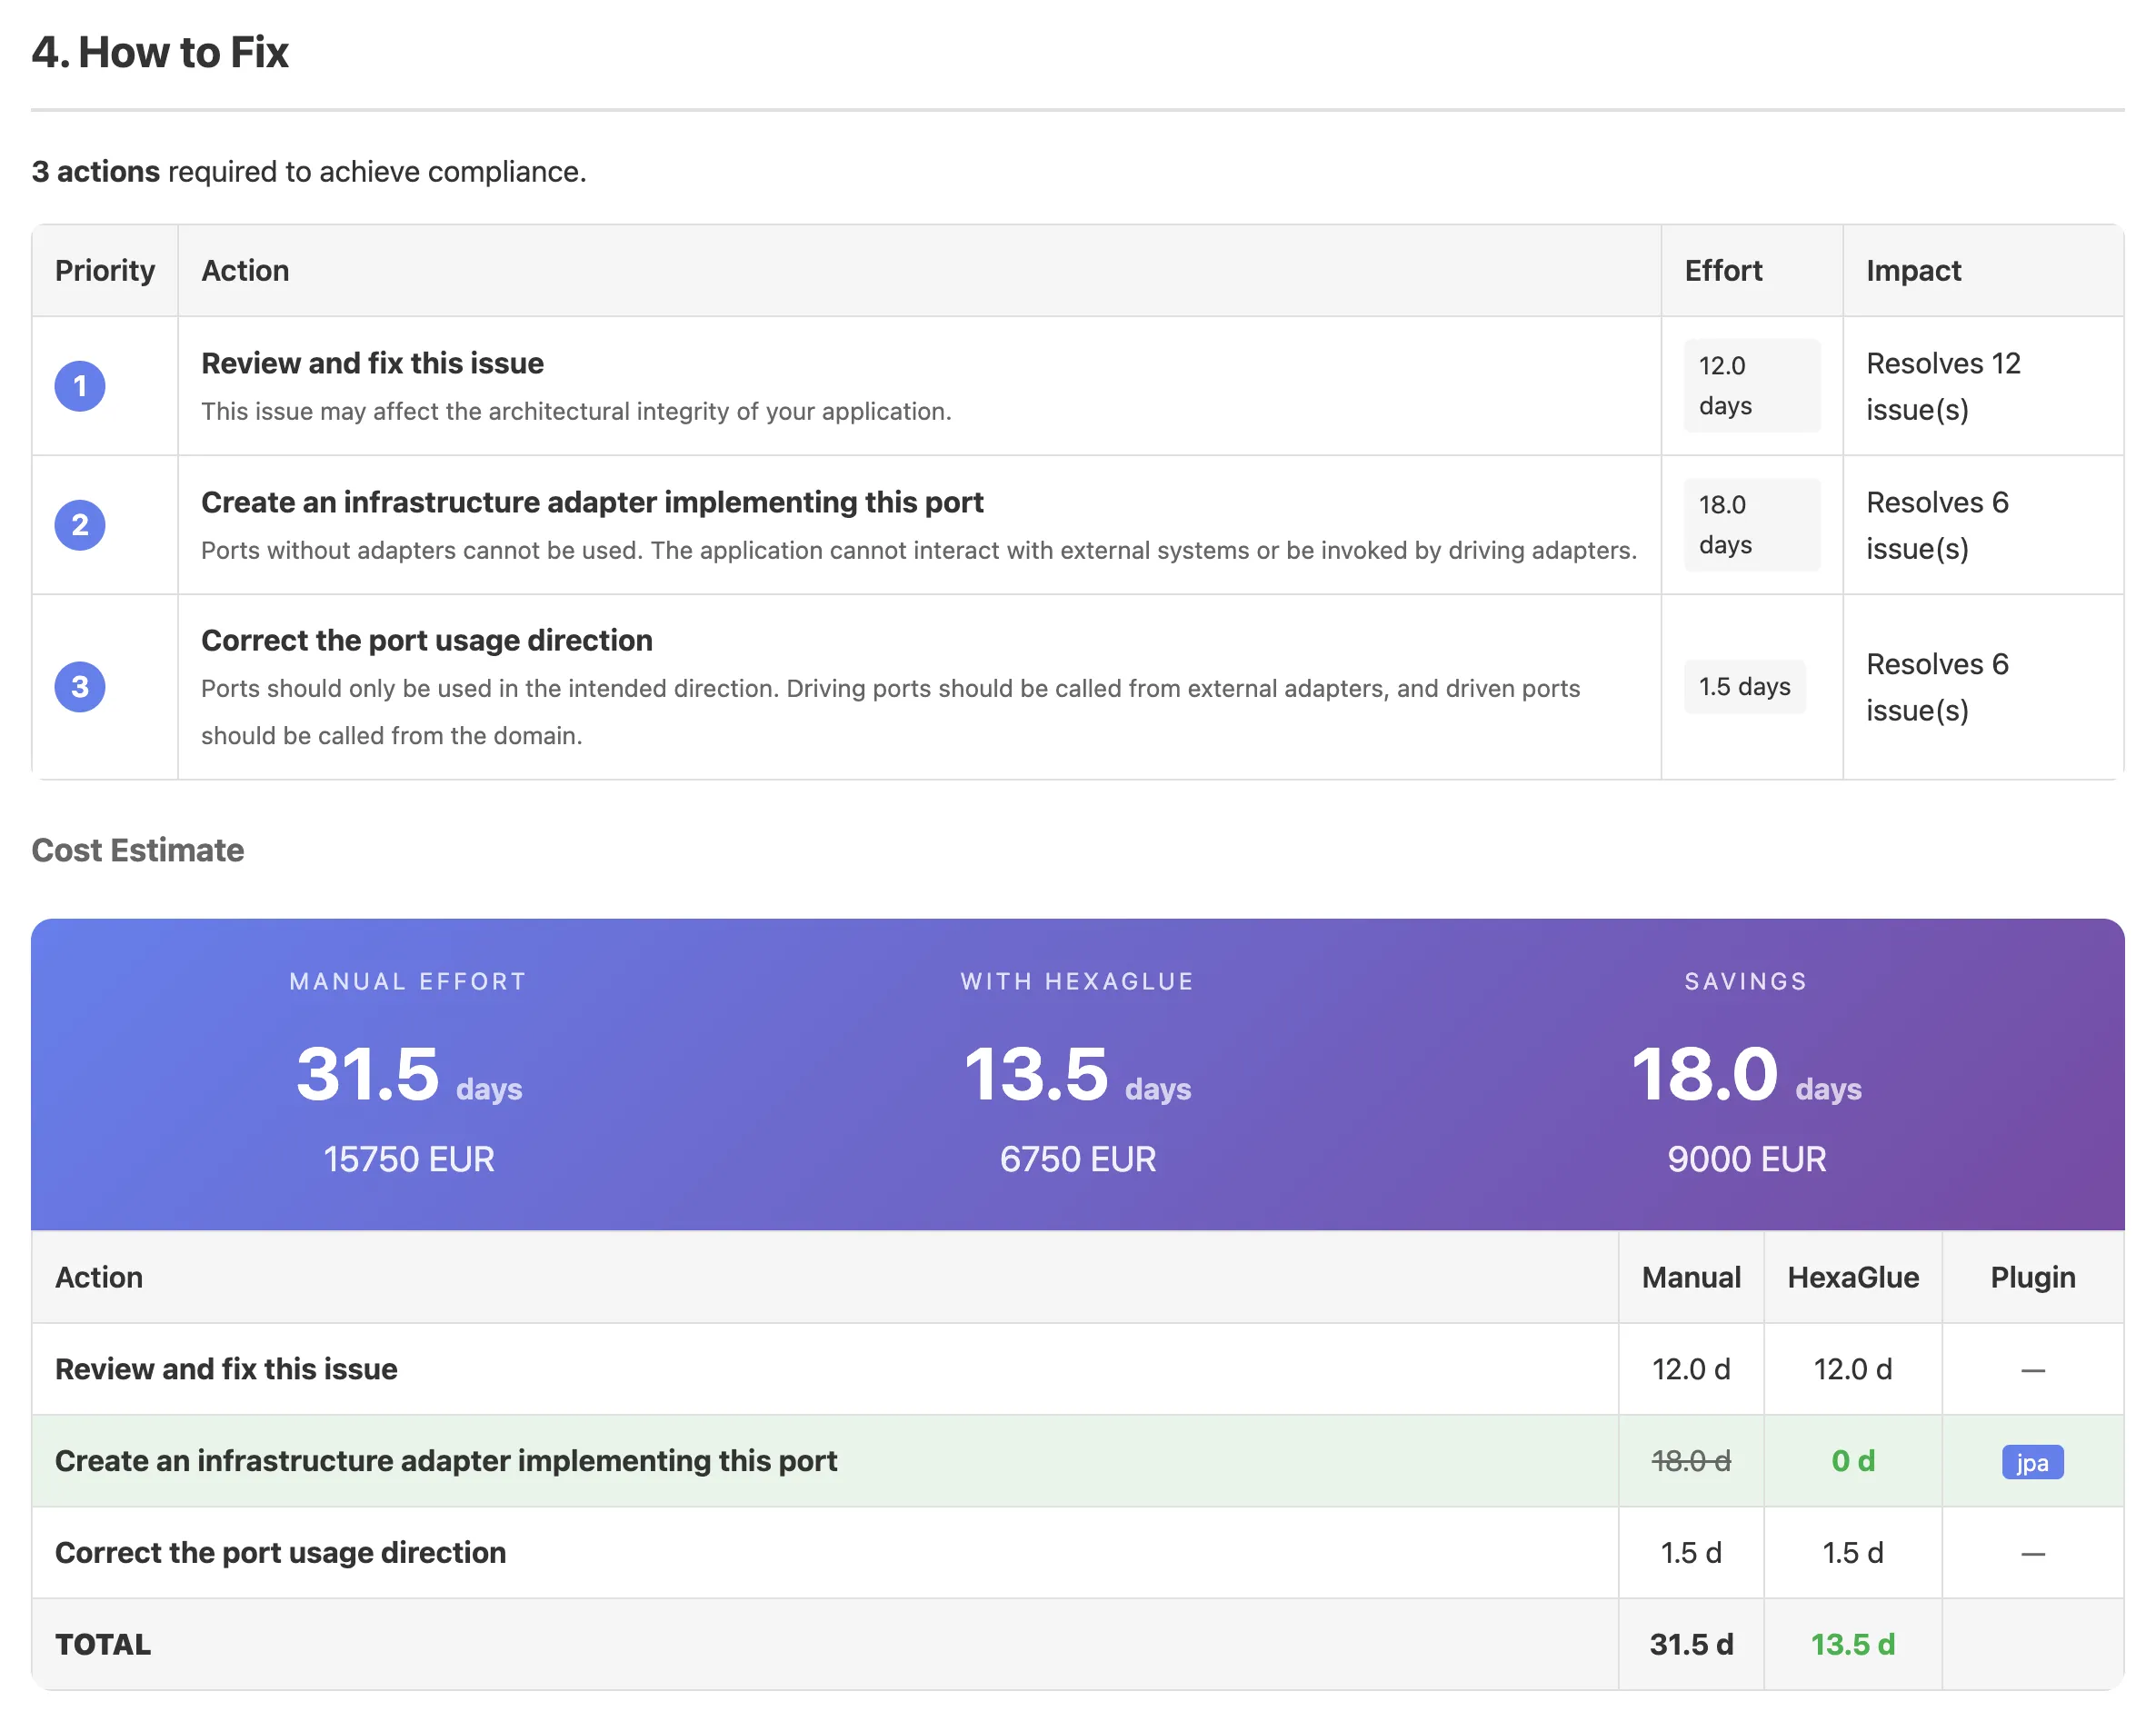This screenshot has width=2156, height=1721.
Task: Click the Plugin column header
Action: point(2032,1278)
